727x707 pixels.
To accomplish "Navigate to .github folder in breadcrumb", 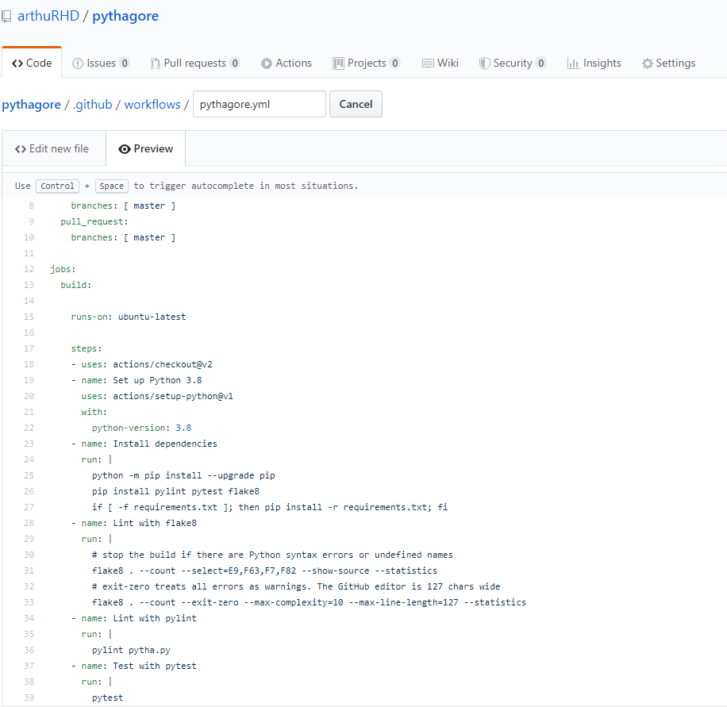I will tap(93, 104).
